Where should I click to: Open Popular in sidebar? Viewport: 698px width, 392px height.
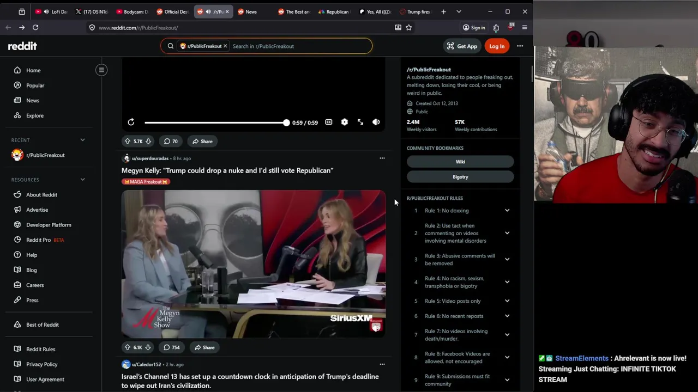35,85
